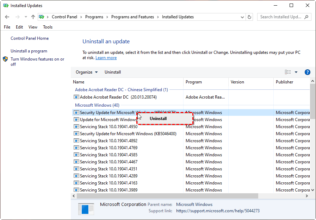Click icon of Servicing Stack 10.0.19041.4950
The height and width of the screenshot is (220, 316).
tap(76, 127)
